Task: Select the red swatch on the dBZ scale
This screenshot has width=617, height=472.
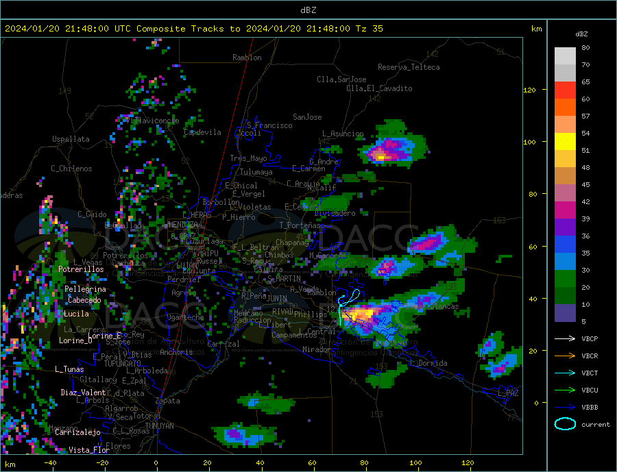Action: tap(565, 90)
